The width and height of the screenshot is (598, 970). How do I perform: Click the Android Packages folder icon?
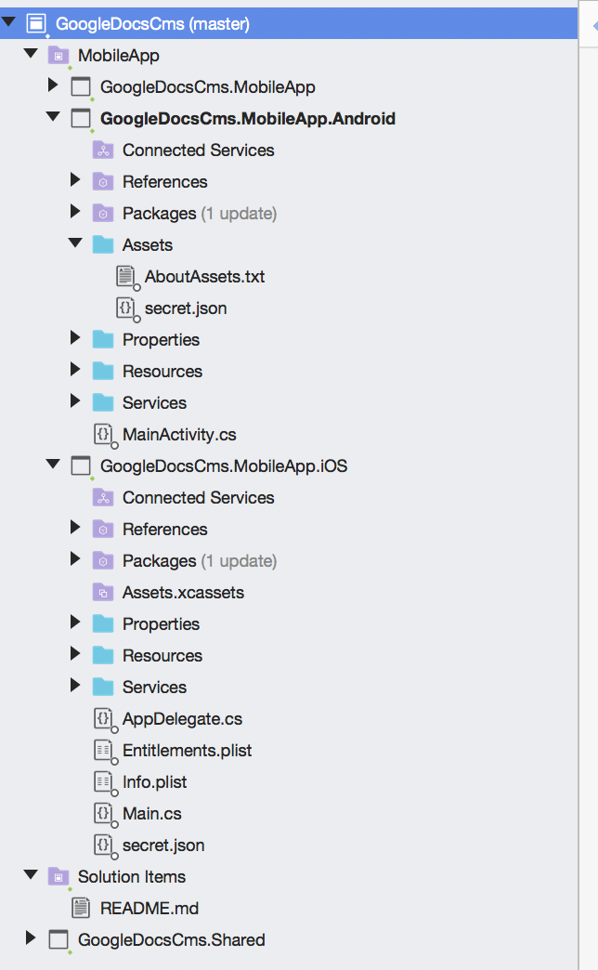[103, 214]
